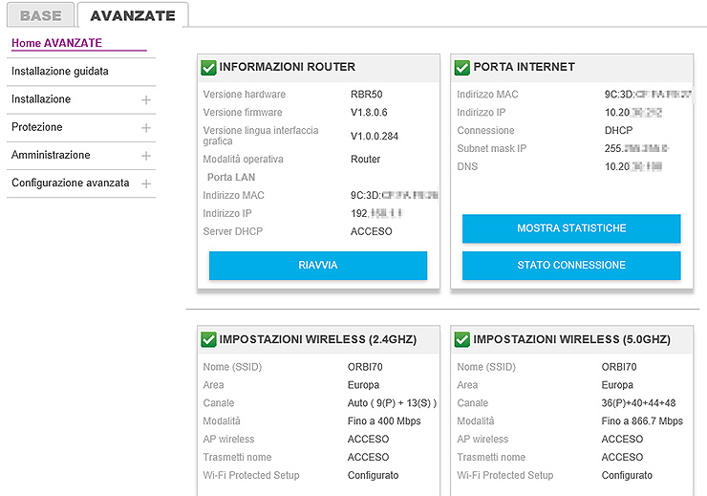Click Amministrazione sidebar menu label
The height and width of the screenshot is (496, 707).
(x=51, y=155)
